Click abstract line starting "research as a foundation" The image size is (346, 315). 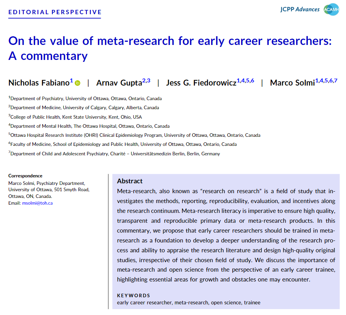pyautogui.click(x=226, y=240)
